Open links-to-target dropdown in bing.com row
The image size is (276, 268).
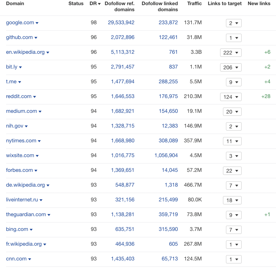point(234,230)
